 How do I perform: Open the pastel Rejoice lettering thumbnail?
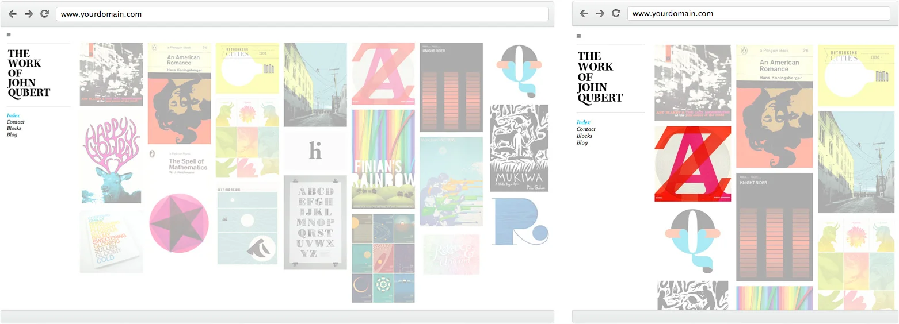(451, 254)
